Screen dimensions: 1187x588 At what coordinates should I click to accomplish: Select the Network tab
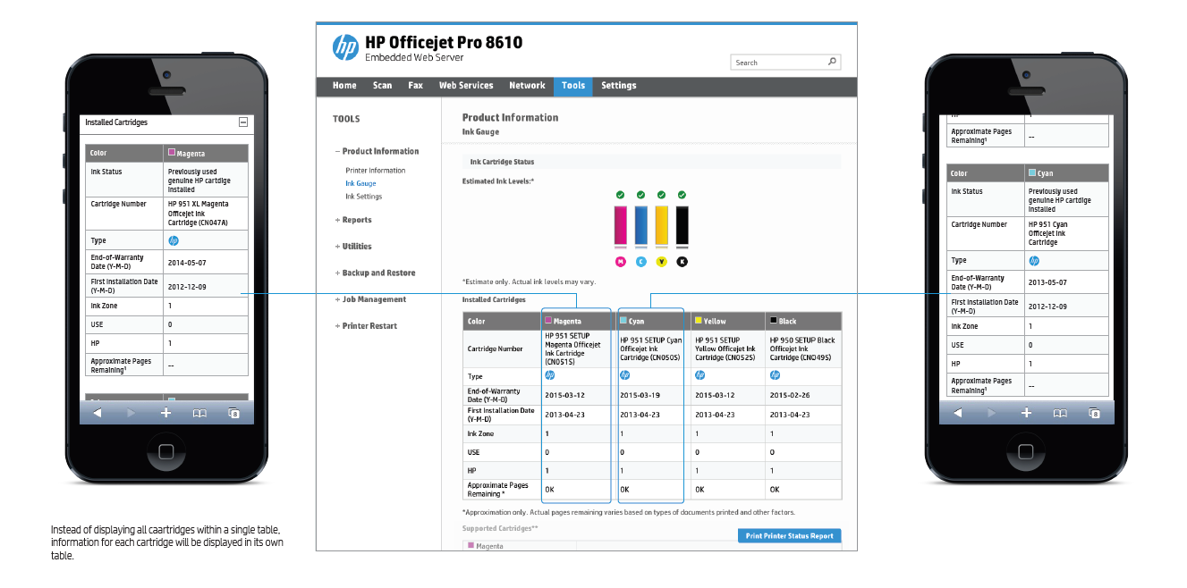[x=527, y=86]
